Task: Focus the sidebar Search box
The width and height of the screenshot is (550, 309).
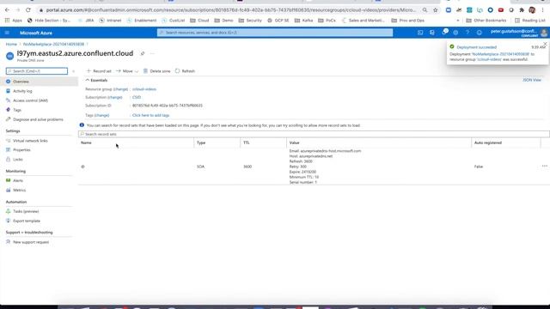Action: pyautogui.click(x=37, y=71)
